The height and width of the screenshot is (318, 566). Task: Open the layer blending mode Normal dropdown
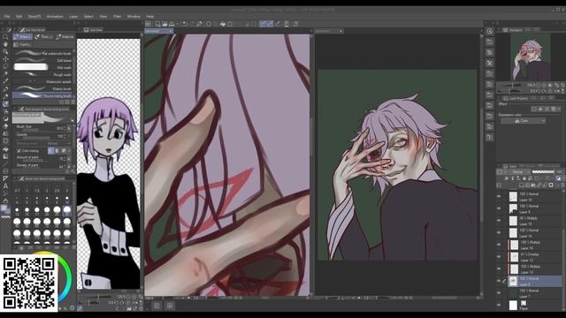pos(519,172)
